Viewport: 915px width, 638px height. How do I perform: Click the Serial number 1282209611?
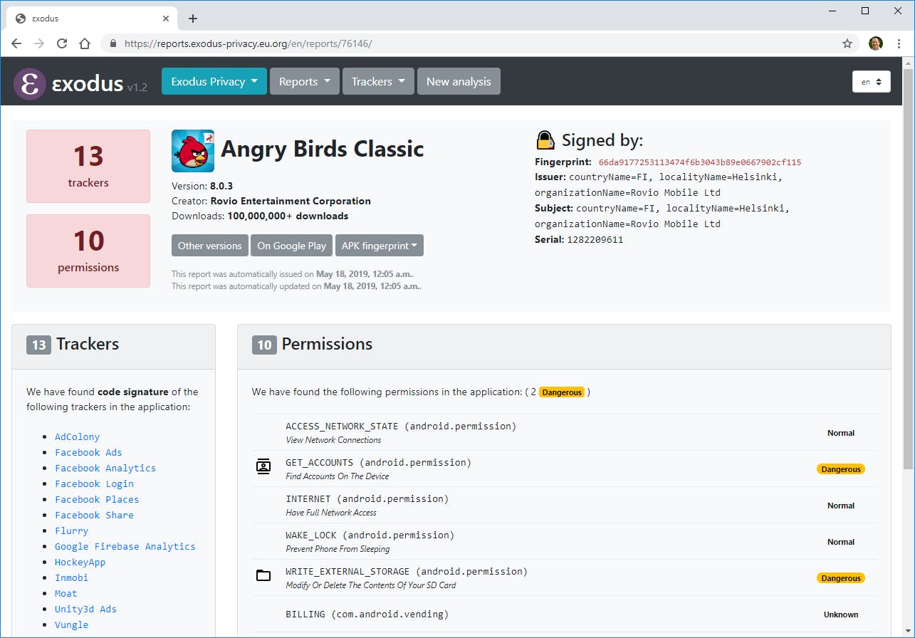tap(595, 239)
